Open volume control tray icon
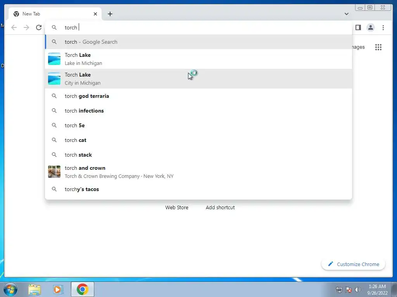The height and width of the screenshot is (297, 397). coord(358,290)
